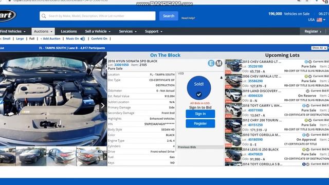Click + Add Auction link
Viewport: 329px width, 185px height.
[50, 39]
